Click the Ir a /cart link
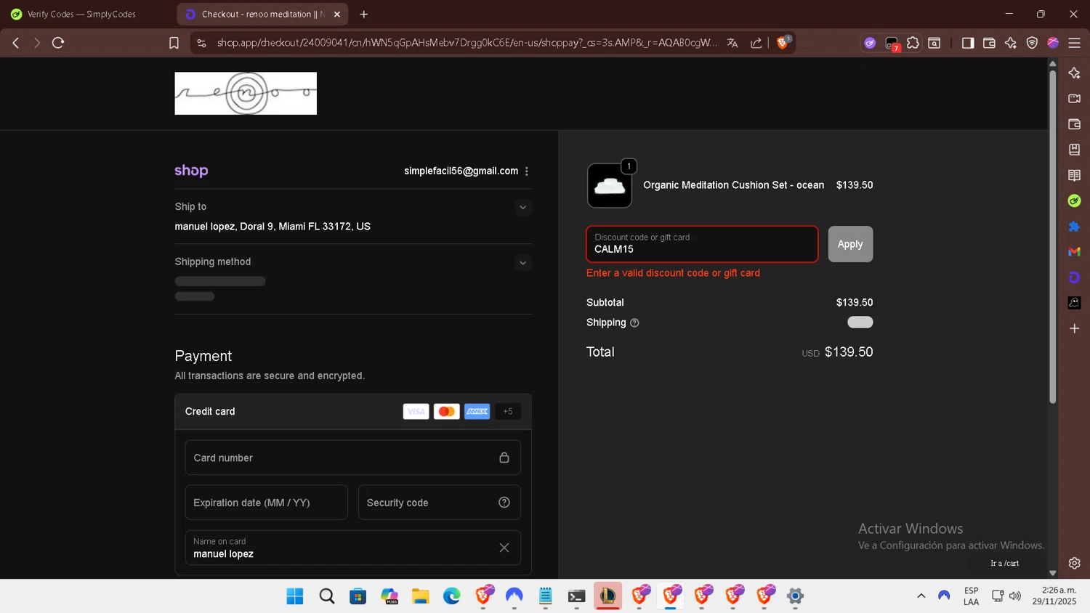 coord(1004,564)
